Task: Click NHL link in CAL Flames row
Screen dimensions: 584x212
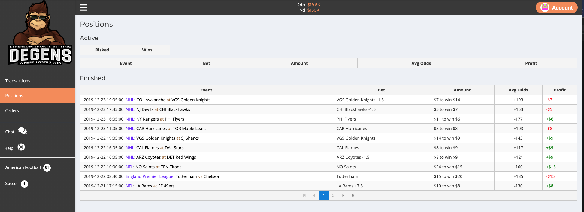Action: pos(130,148)
